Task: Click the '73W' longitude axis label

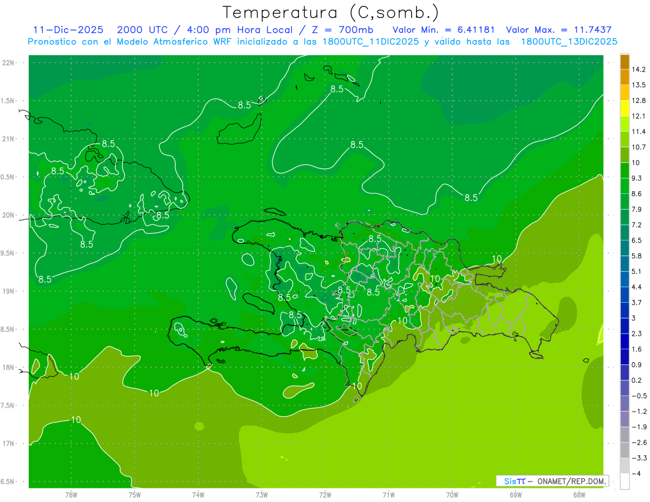Action: tap(262, 495)
